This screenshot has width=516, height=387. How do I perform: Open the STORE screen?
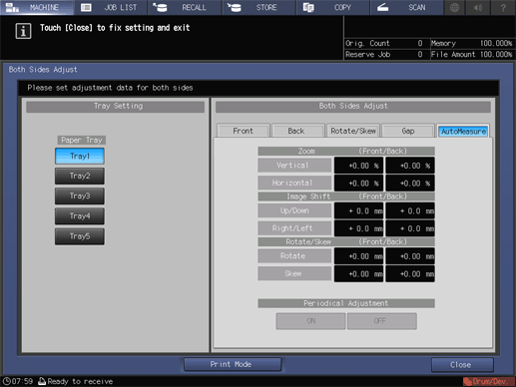coord(259,7)
